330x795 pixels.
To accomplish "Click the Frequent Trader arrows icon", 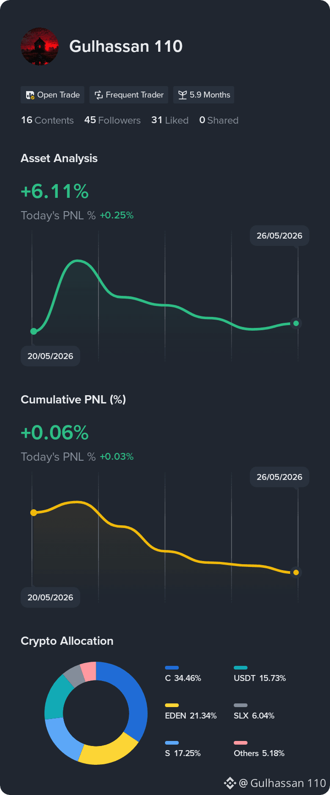I will pyautogui.click(x=99, y=95).
